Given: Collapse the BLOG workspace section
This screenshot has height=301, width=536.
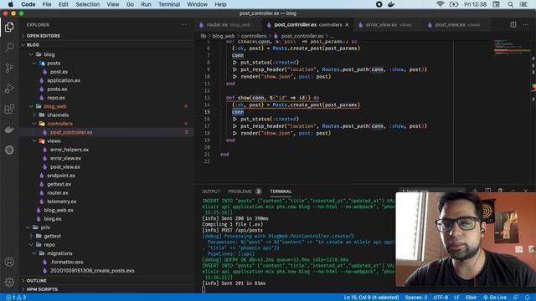Looking at the screenshot, I should (x=33, y=44).
